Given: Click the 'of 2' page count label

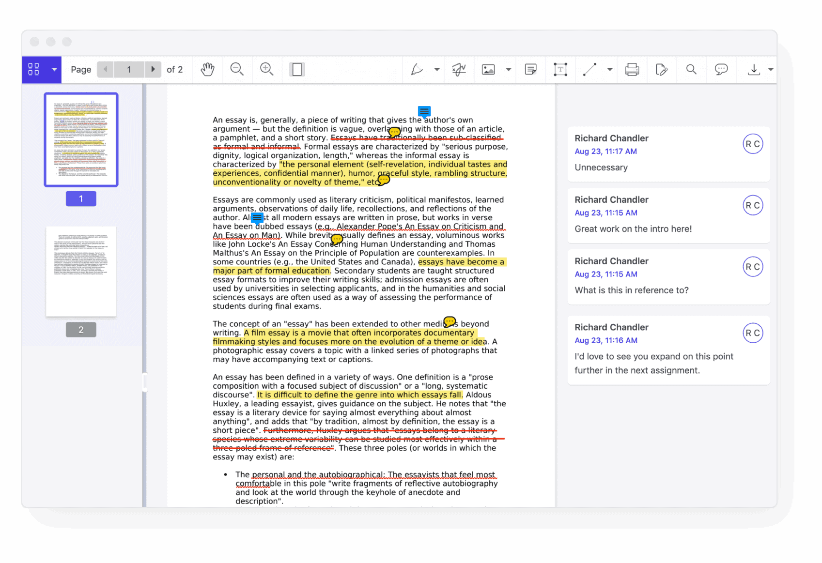Looking at the screenshot, I should coord(174,70).
